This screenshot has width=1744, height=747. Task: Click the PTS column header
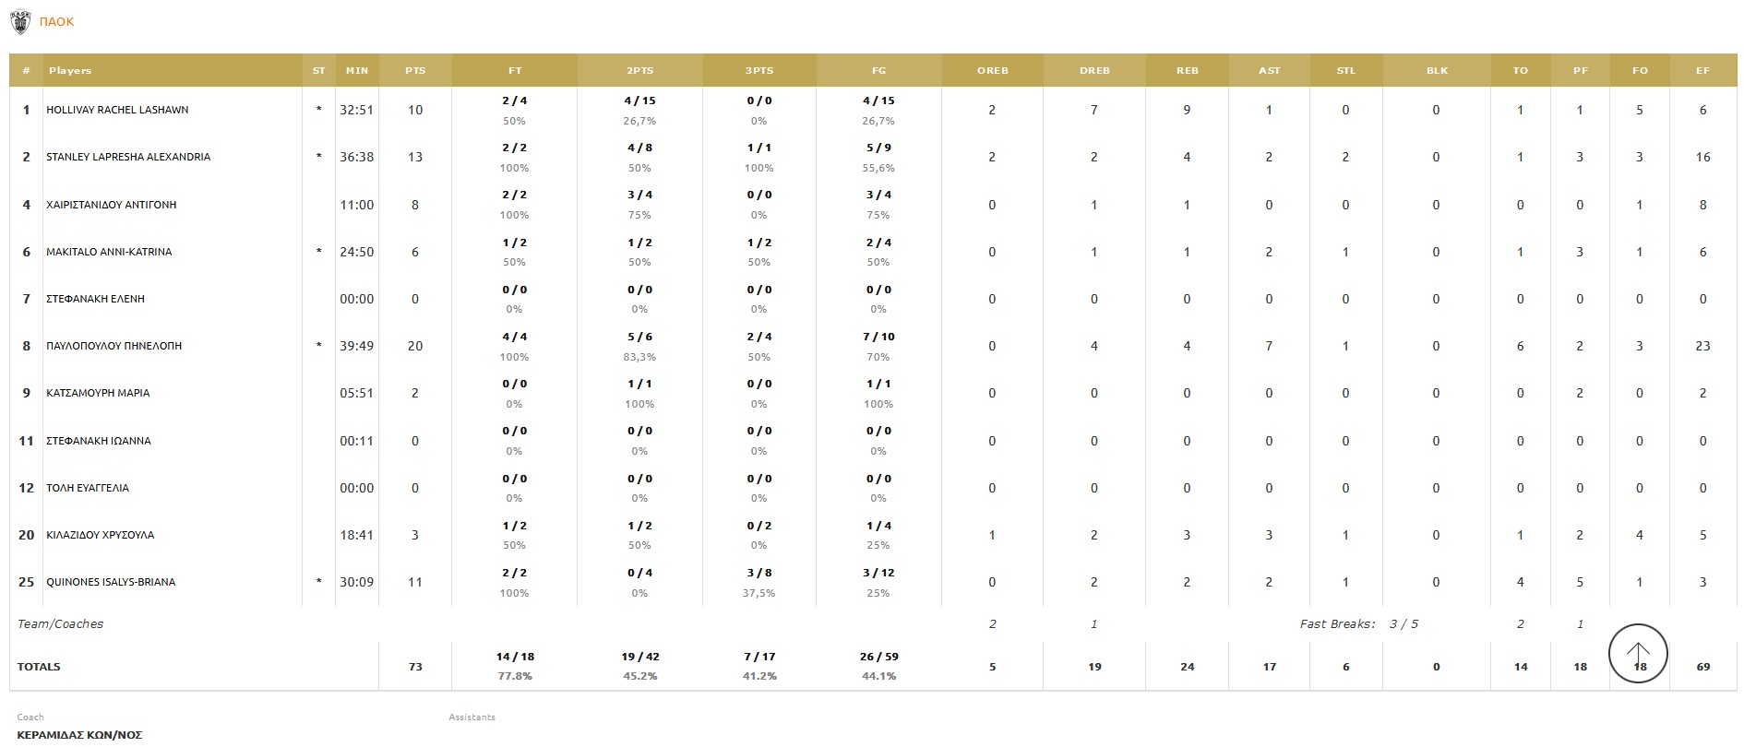coord(415,71)
